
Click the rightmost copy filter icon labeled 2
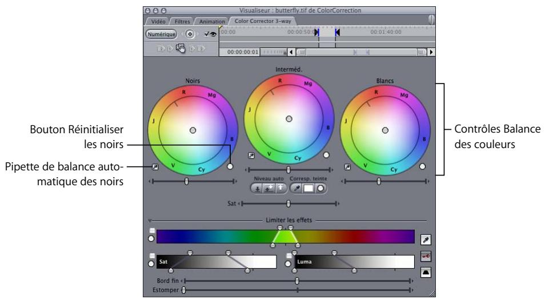click(201, 49)
